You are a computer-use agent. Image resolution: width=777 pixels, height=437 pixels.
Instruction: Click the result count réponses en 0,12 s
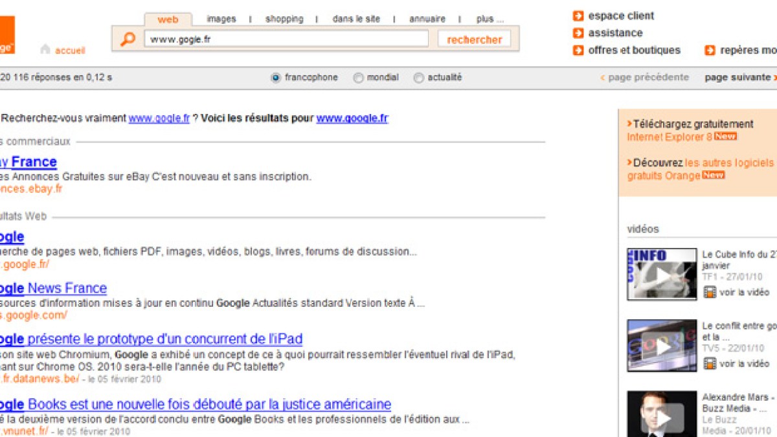(x=56, y=78)
